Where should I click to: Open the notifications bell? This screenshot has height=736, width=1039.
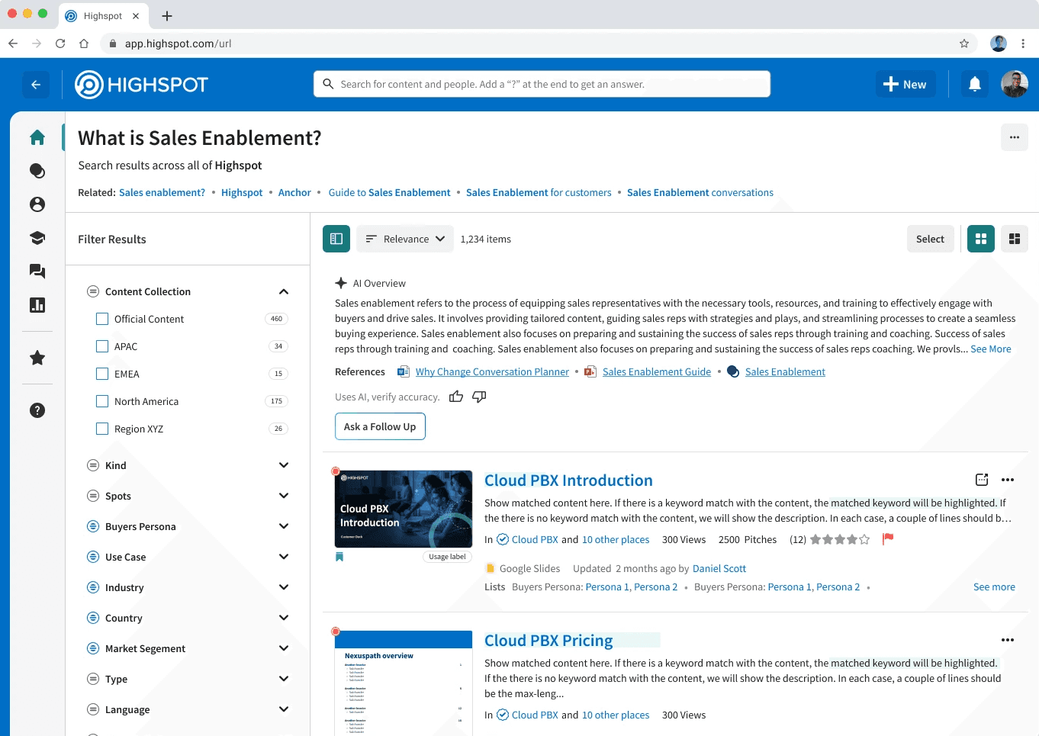(x=975, y=85)
